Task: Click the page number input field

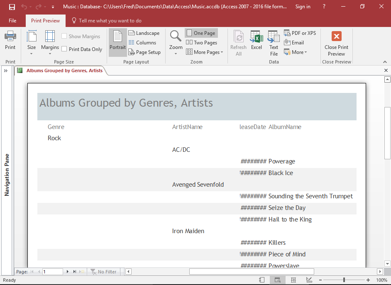Action: tap(52, 272)
